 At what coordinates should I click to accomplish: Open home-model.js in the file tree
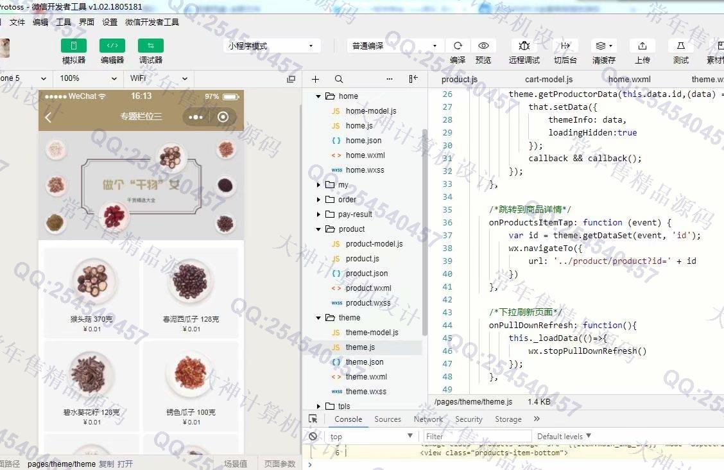(x=371, y=111)
